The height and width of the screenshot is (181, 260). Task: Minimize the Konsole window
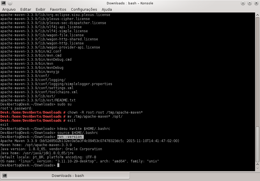tap(244, 3)
